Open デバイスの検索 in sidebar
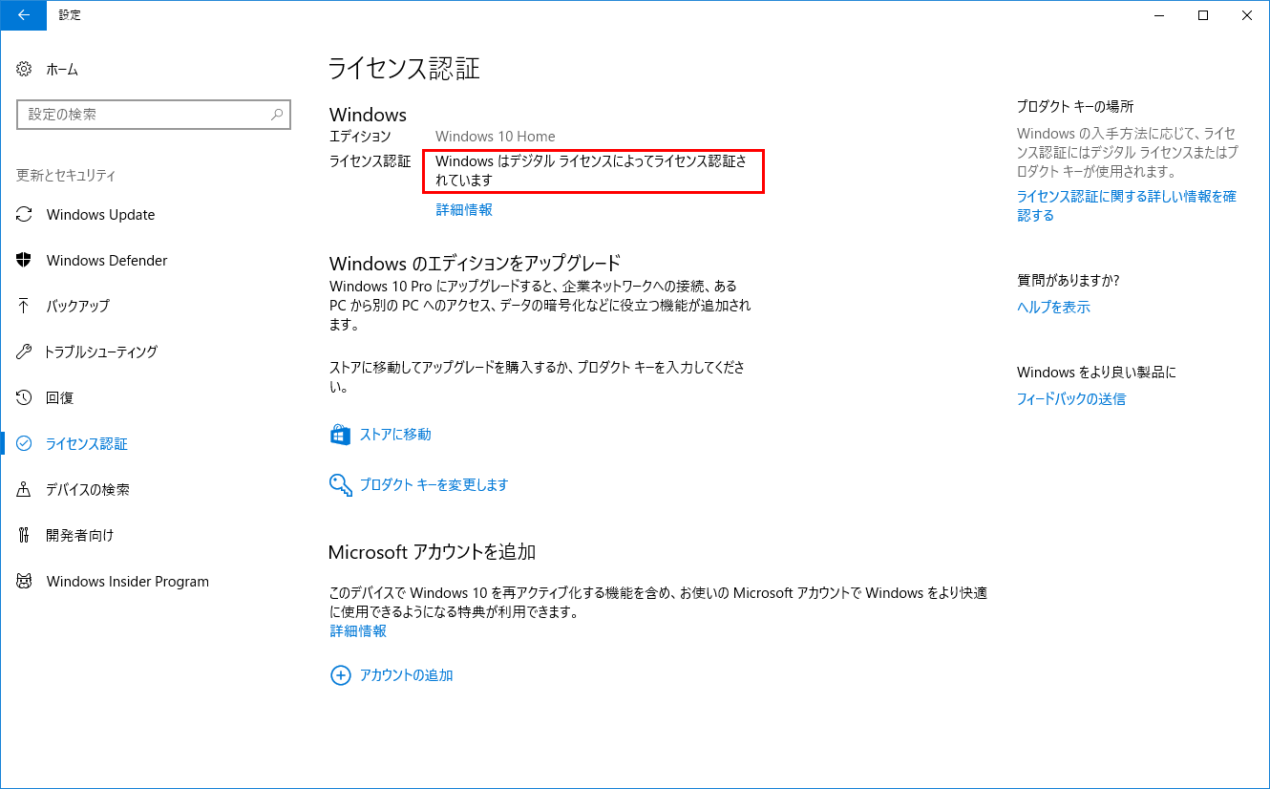Viewport: 1270px width, 789px height. (87, 490)
